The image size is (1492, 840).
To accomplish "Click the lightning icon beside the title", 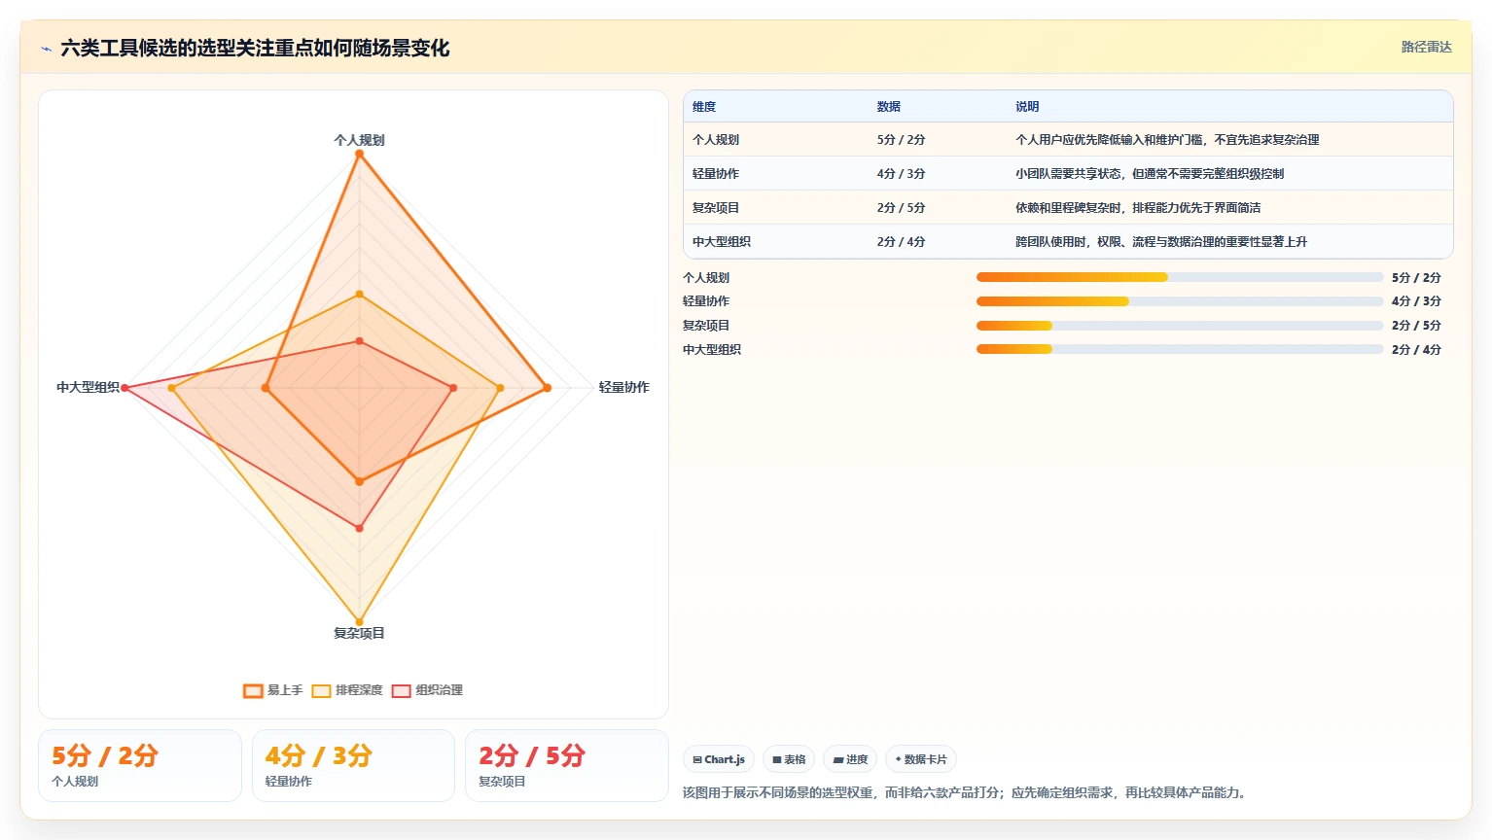I will [46, 49].
